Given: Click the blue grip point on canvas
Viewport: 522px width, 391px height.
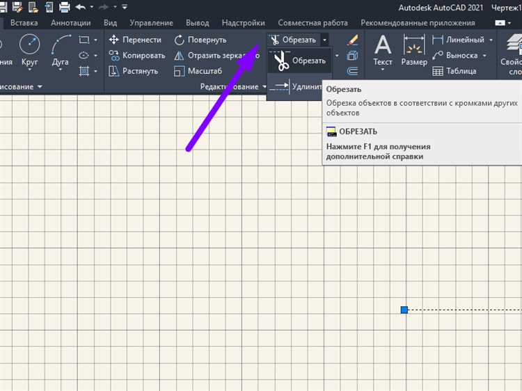Looking at the screenshot, I should click(404, 310).
